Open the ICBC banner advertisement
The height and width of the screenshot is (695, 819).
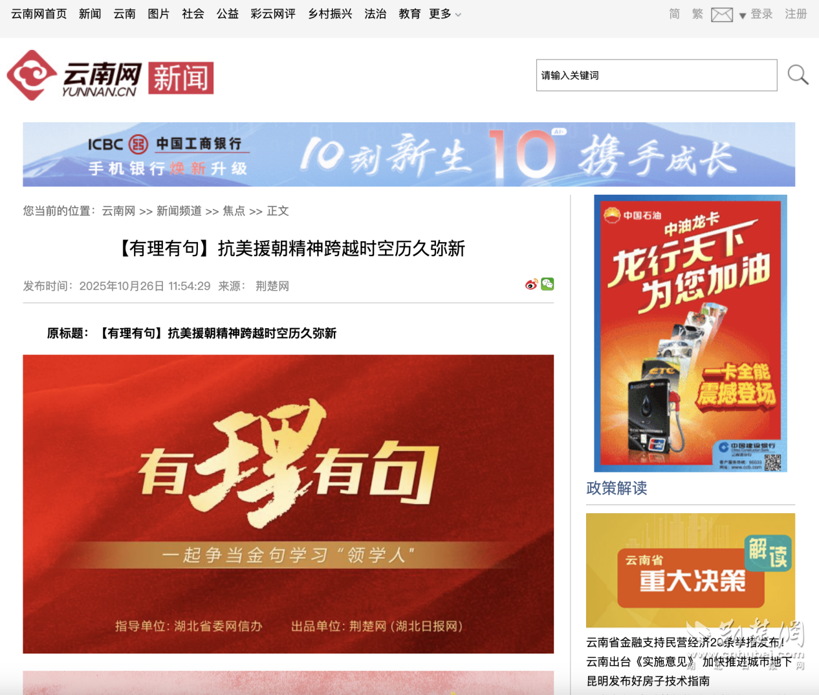(409, 155)
